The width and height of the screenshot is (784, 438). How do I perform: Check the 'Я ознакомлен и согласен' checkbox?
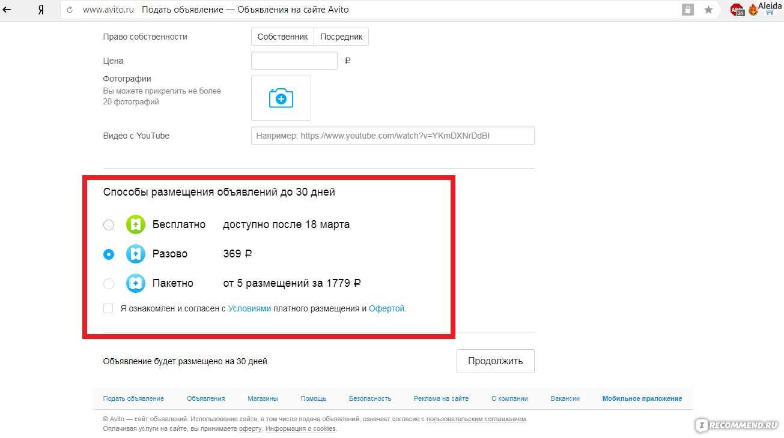pyautogui.click(x=108, y=308)
